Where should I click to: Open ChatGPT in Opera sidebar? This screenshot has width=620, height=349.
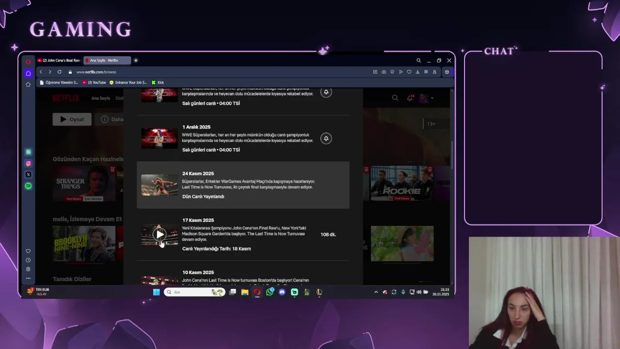pos(28,152)
